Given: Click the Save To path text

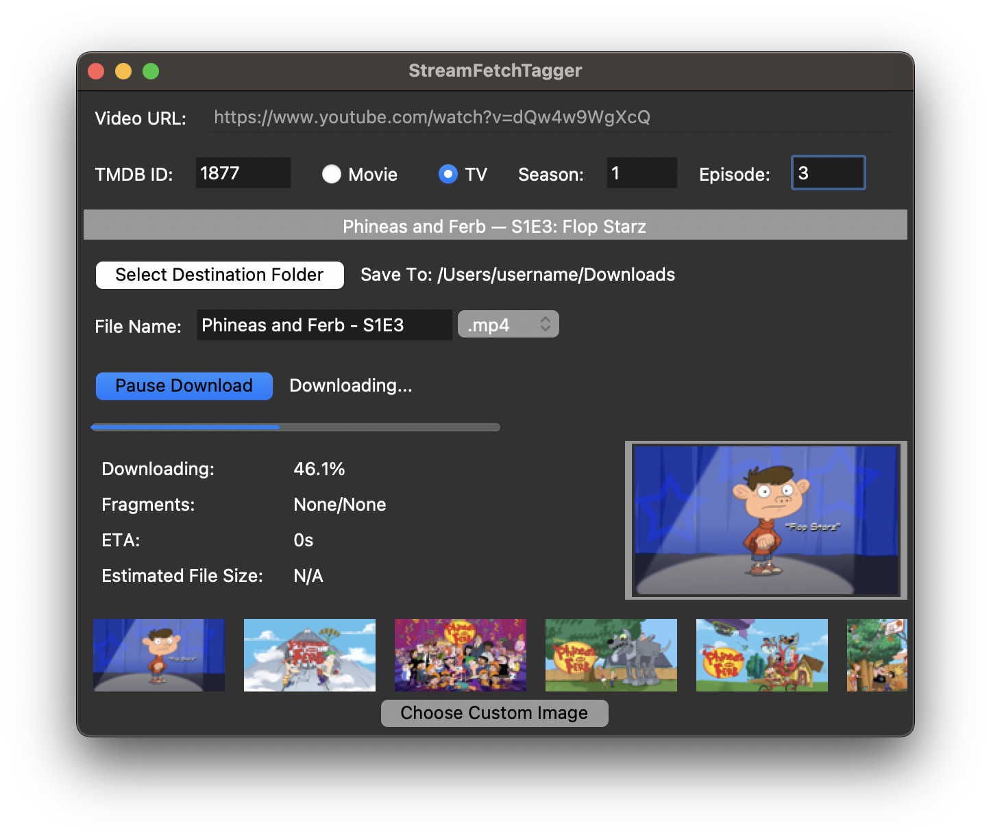Looking at the screenshot, I should (x=518, y=275).
